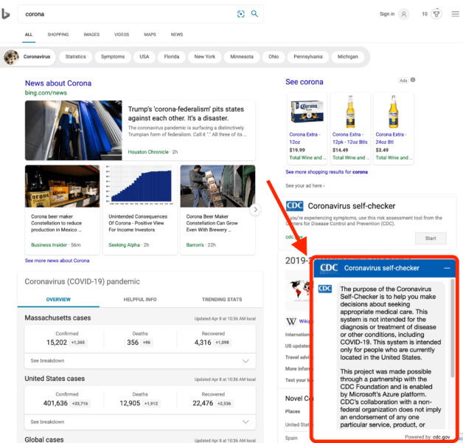Open visual search camera icon
Screen dimensions: 463x443
(x=240, y=14)
